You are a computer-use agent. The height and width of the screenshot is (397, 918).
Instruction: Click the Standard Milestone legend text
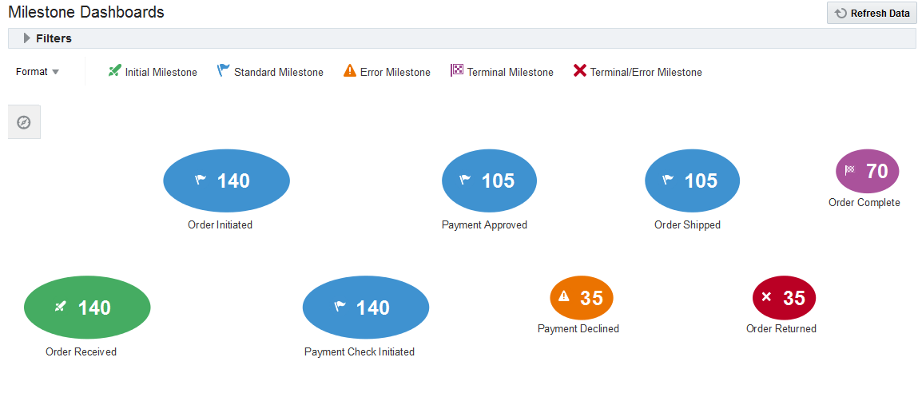click(x=279, y=73)
